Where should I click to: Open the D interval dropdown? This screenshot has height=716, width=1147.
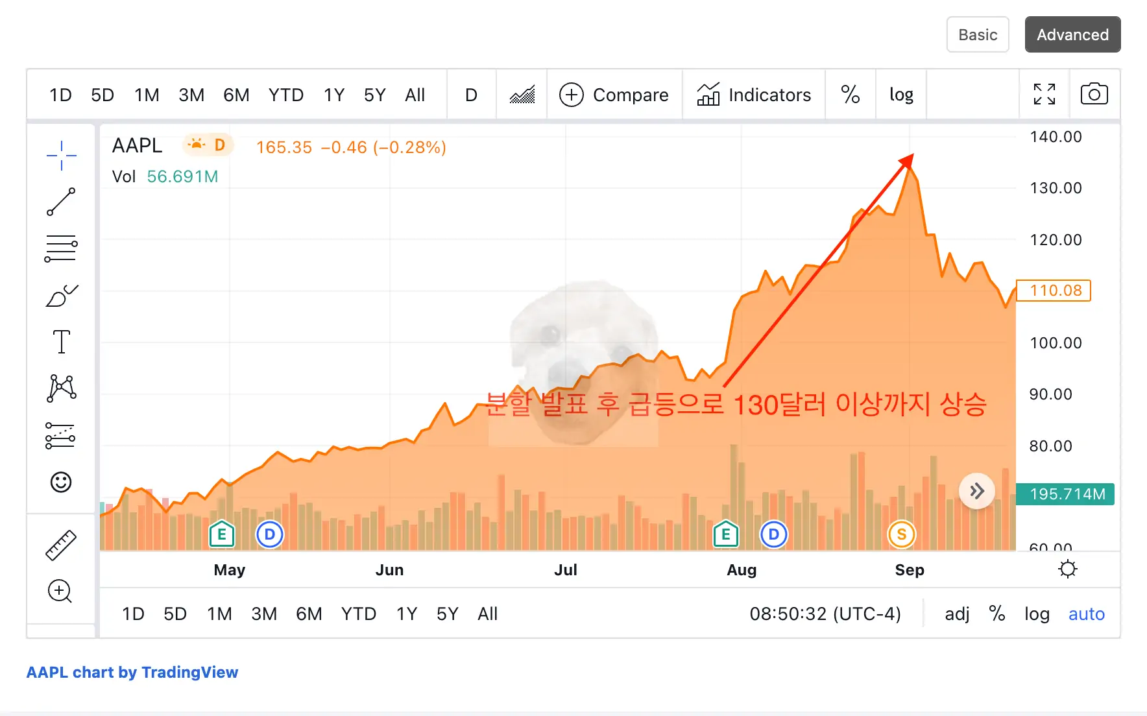tap(471, 95)
